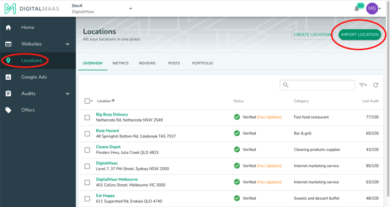
Task: Open user menu arrow beside avatar
Action: coord(380,8)
